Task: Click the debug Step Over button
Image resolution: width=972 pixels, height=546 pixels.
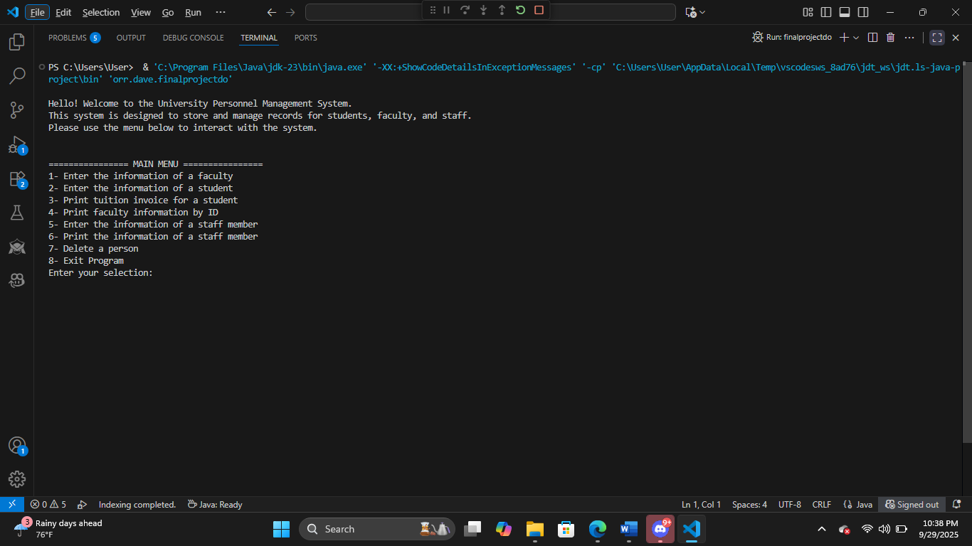Action: [465, 10]
